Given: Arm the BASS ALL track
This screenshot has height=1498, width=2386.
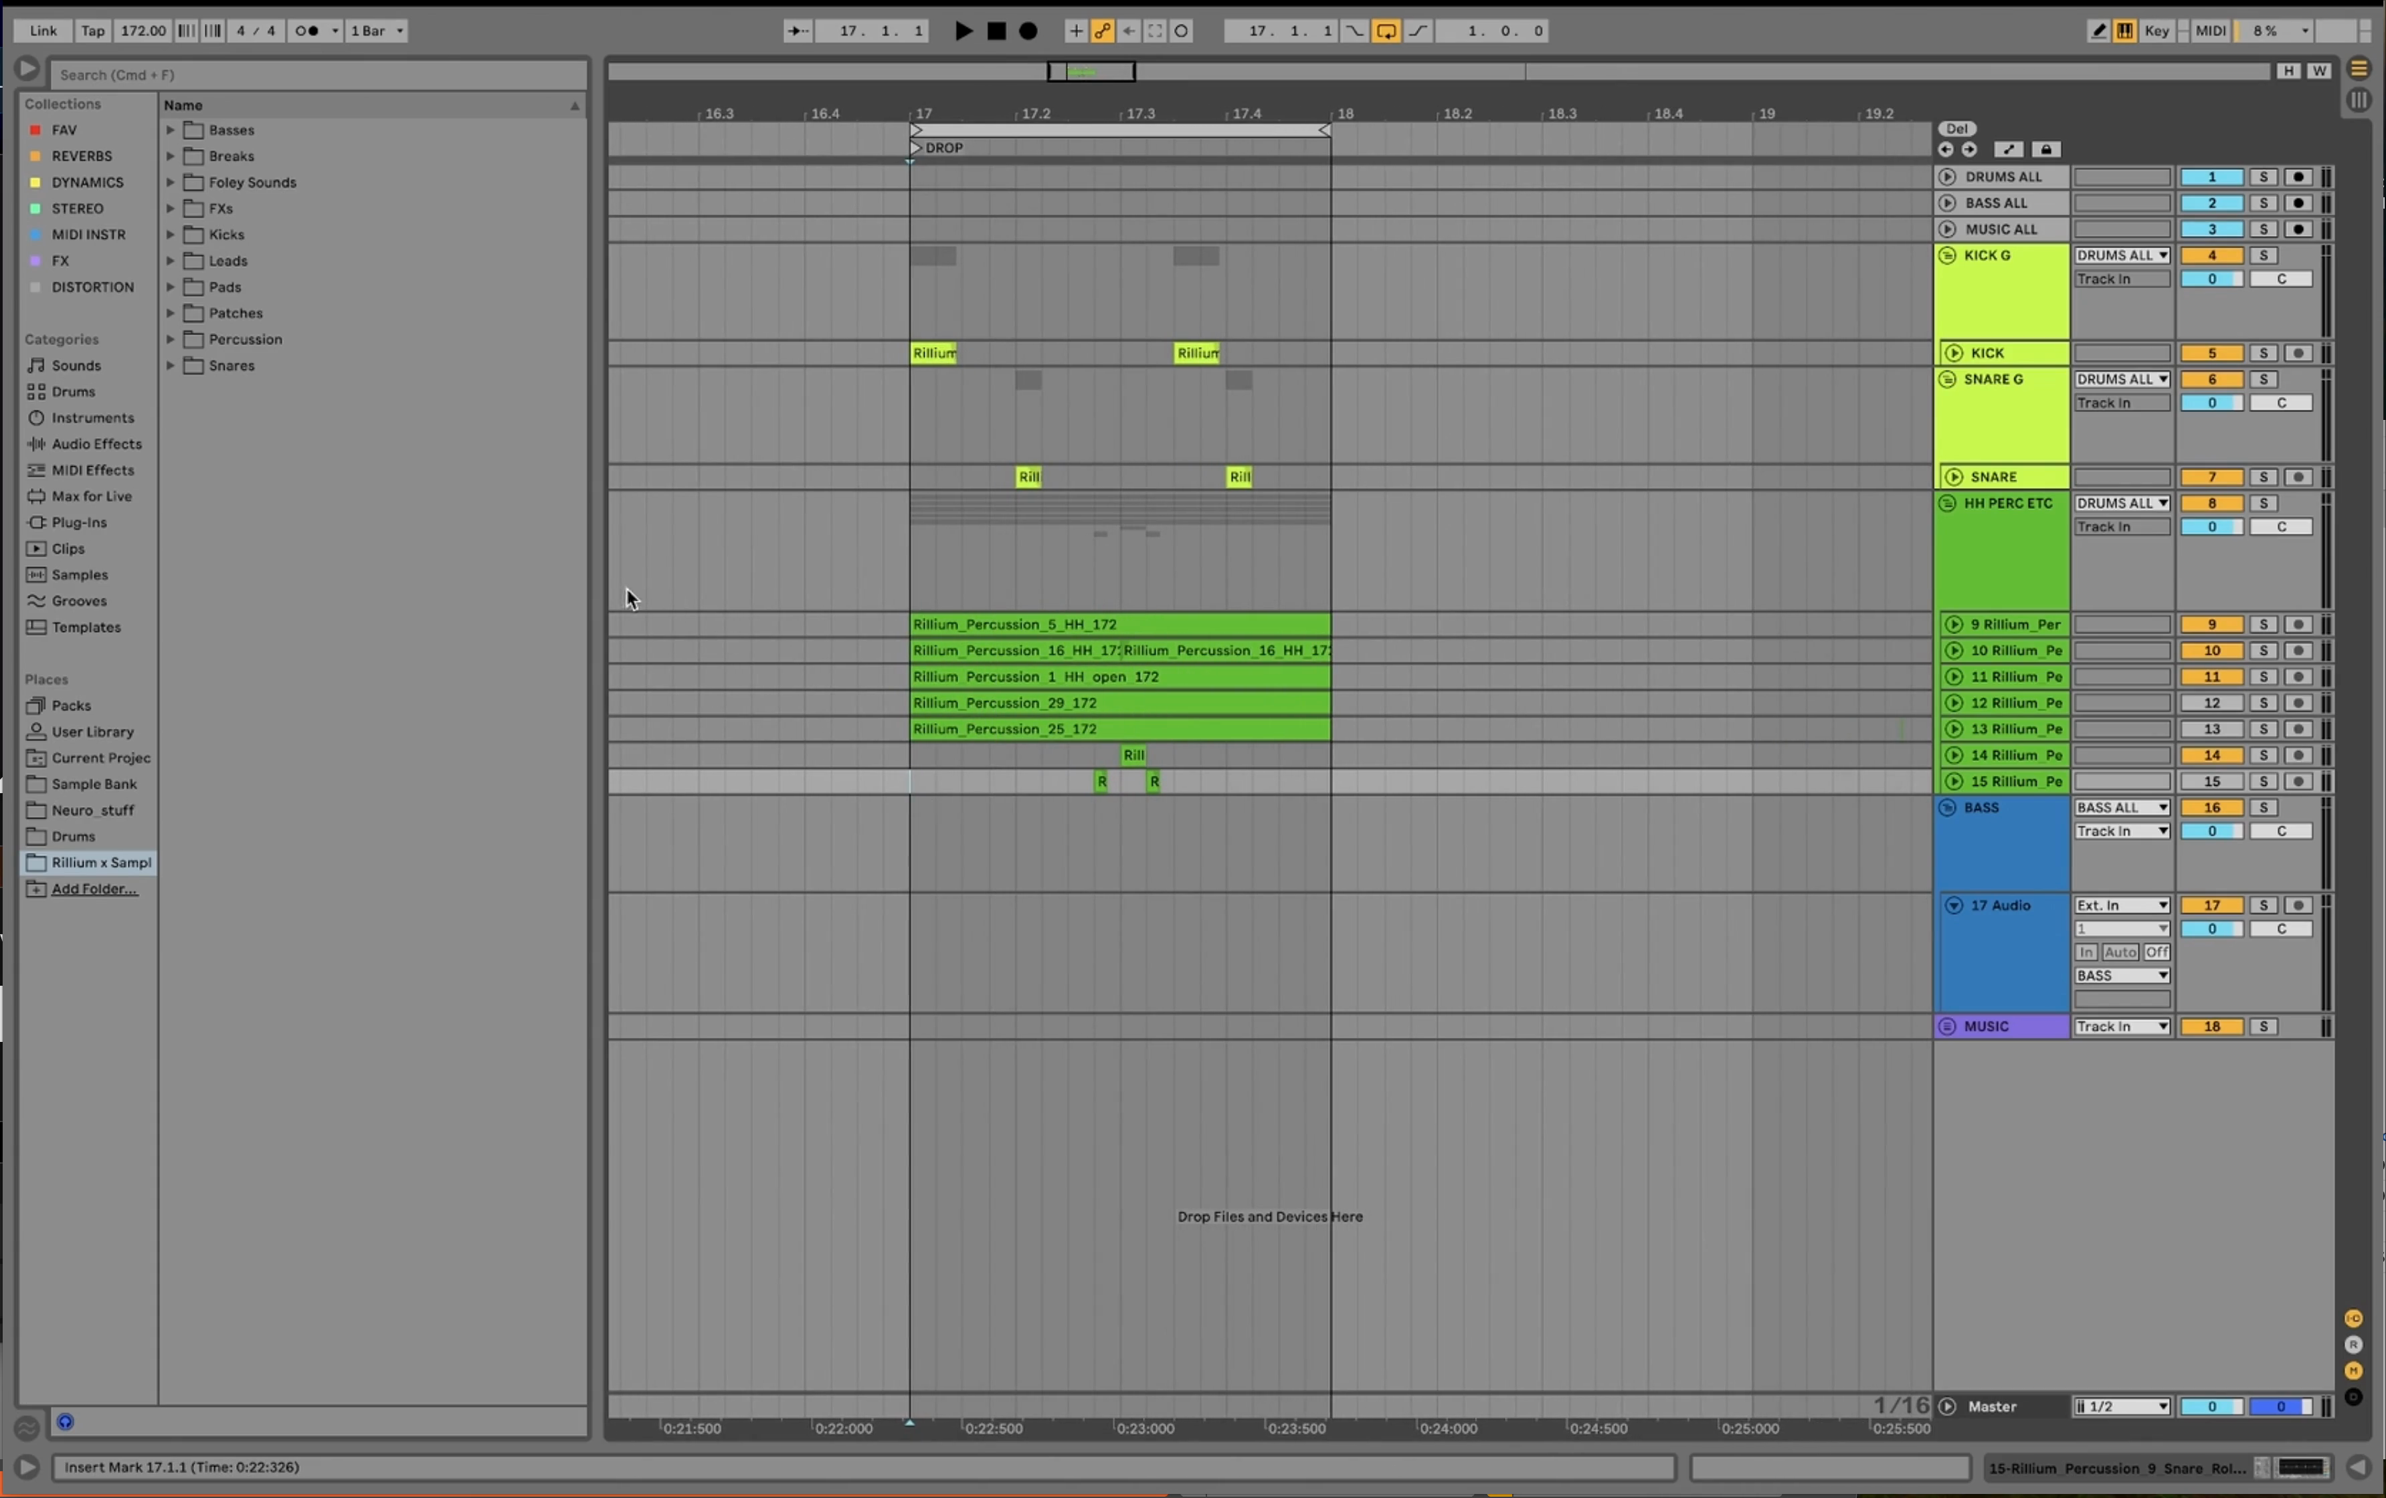Looking at the screenshot, I should click(x=2299, y=203).
